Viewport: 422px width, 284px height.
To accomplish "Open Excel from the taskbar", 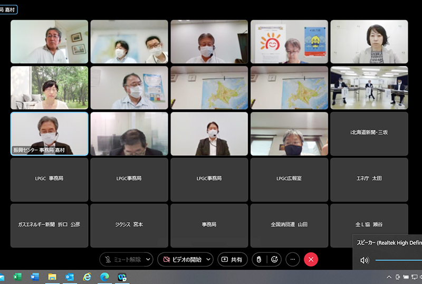I will pyautogui.click(x=17, y=277).
